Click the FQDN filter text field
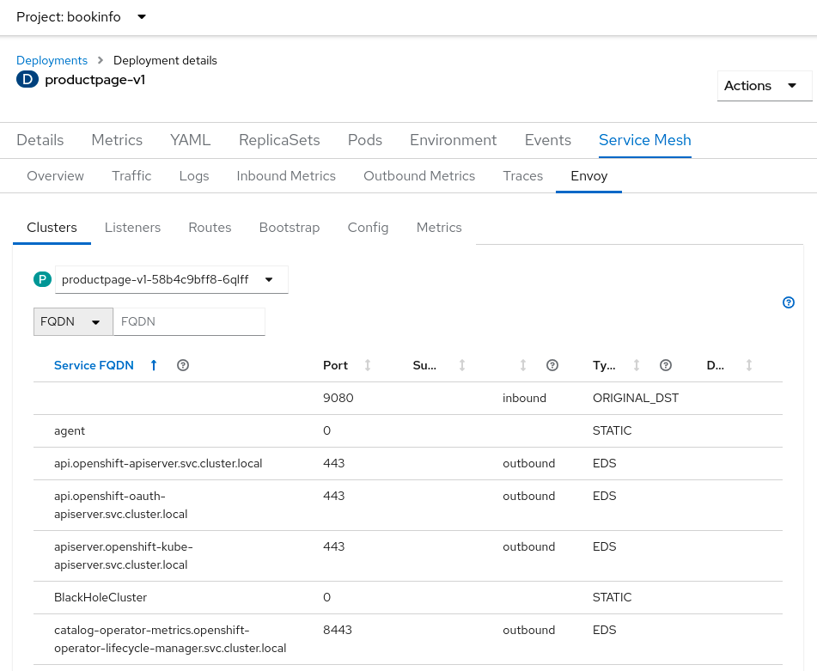Viewport: 817px width, 671px height. pos(189,321)
